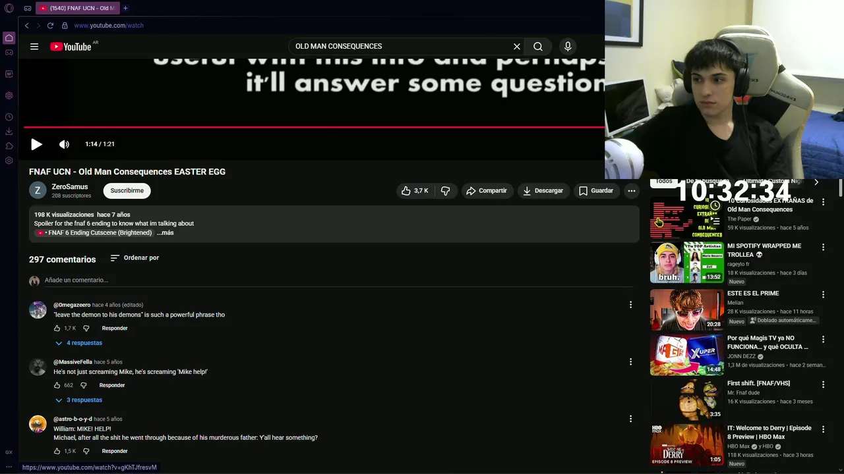Viewport: 844px width, 474px height.
Task: Open options for ESTE ES EL PRIME video
Action: point(823,295)
